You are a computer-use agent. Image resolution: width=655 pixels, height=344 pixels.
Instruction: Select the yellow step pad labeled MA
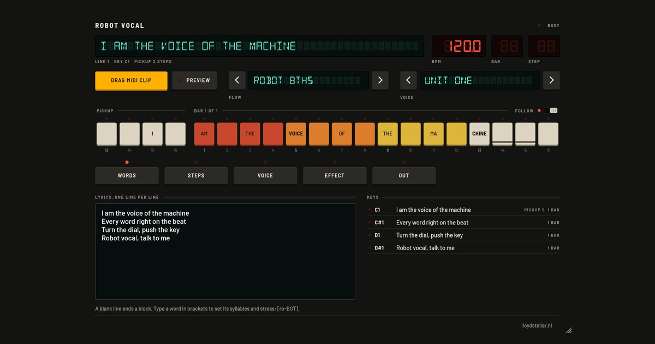433,134
